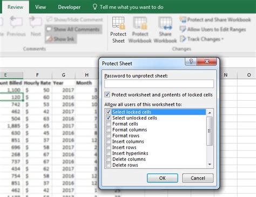Click the Hourly Rate header cell
256x197 pixels.
[37, 83]
